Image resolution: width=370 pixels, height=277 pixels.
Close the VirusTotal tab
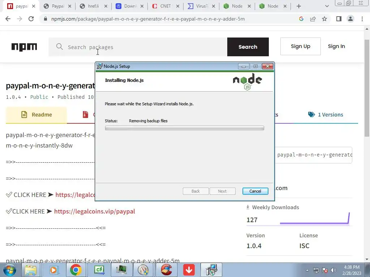pos(213,6)
